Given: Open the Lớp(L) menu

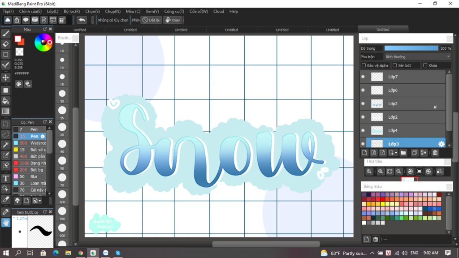Looking at the screenshot, I should click(x=53, y=11).
